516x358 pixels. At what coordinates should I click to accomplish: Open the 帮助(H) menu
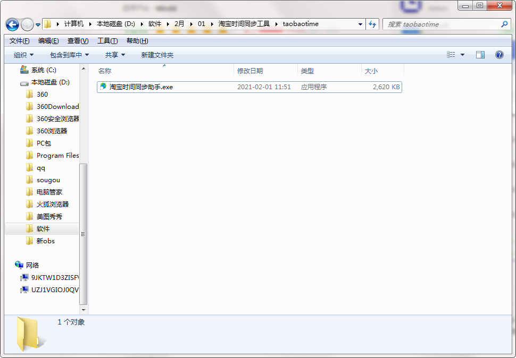click(x=137, y=41)
